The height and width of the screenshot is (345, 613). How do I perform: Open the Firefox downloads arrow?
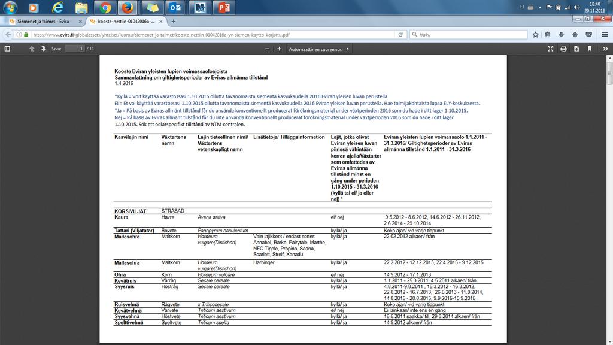tap(562, 34)
